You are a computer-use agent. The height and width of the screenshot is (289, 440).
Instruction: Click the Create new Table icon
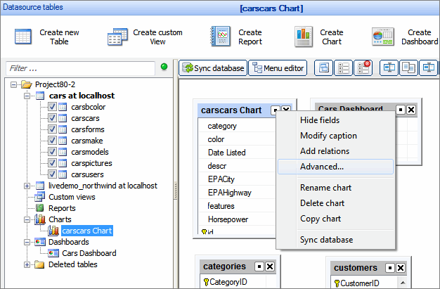tap(23, 37)
